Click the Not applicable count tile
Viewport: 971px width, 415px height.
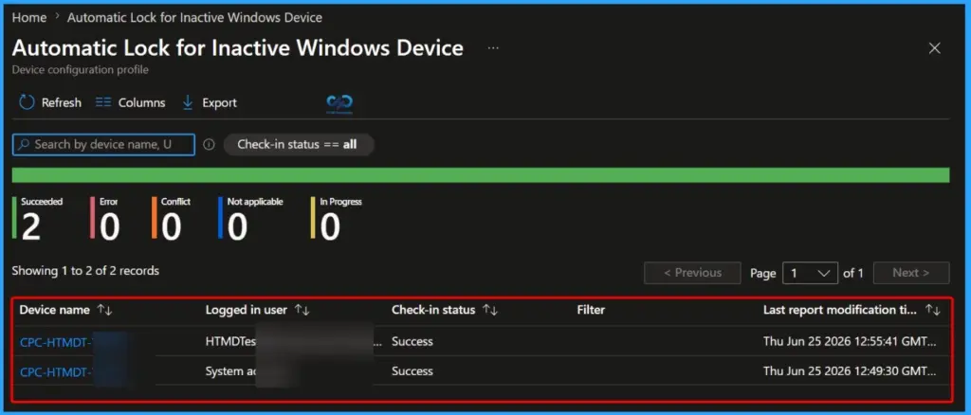(x=250, y=219)
